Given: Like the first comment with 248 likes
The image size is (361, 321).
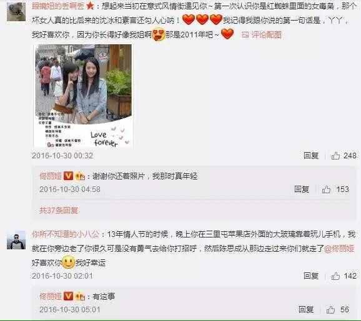Looking at the screenshot, I should click(x=335, y=156).
